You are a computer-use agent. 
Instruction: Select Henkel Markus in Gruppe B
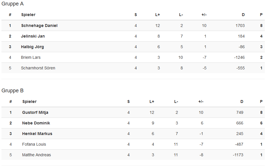37,134
